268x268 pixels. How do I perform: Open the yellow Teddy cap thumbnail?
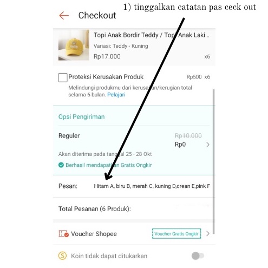[74, 45]
